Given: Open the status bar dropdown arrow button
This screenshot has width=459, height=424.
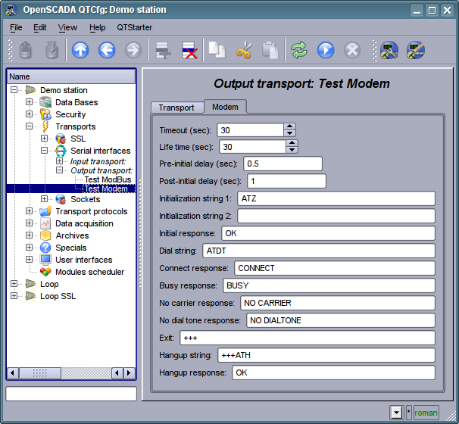Looking at the screenshot, I should [x=397, y=413].
